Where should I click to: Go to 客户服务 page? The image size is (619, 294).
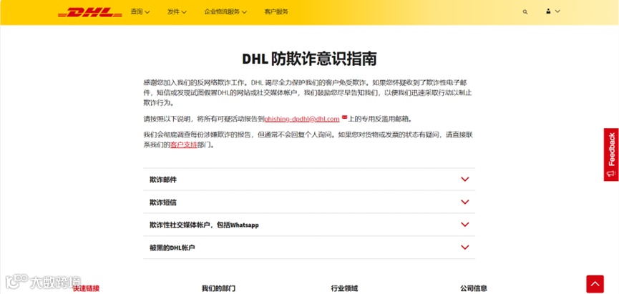(276, 12)
